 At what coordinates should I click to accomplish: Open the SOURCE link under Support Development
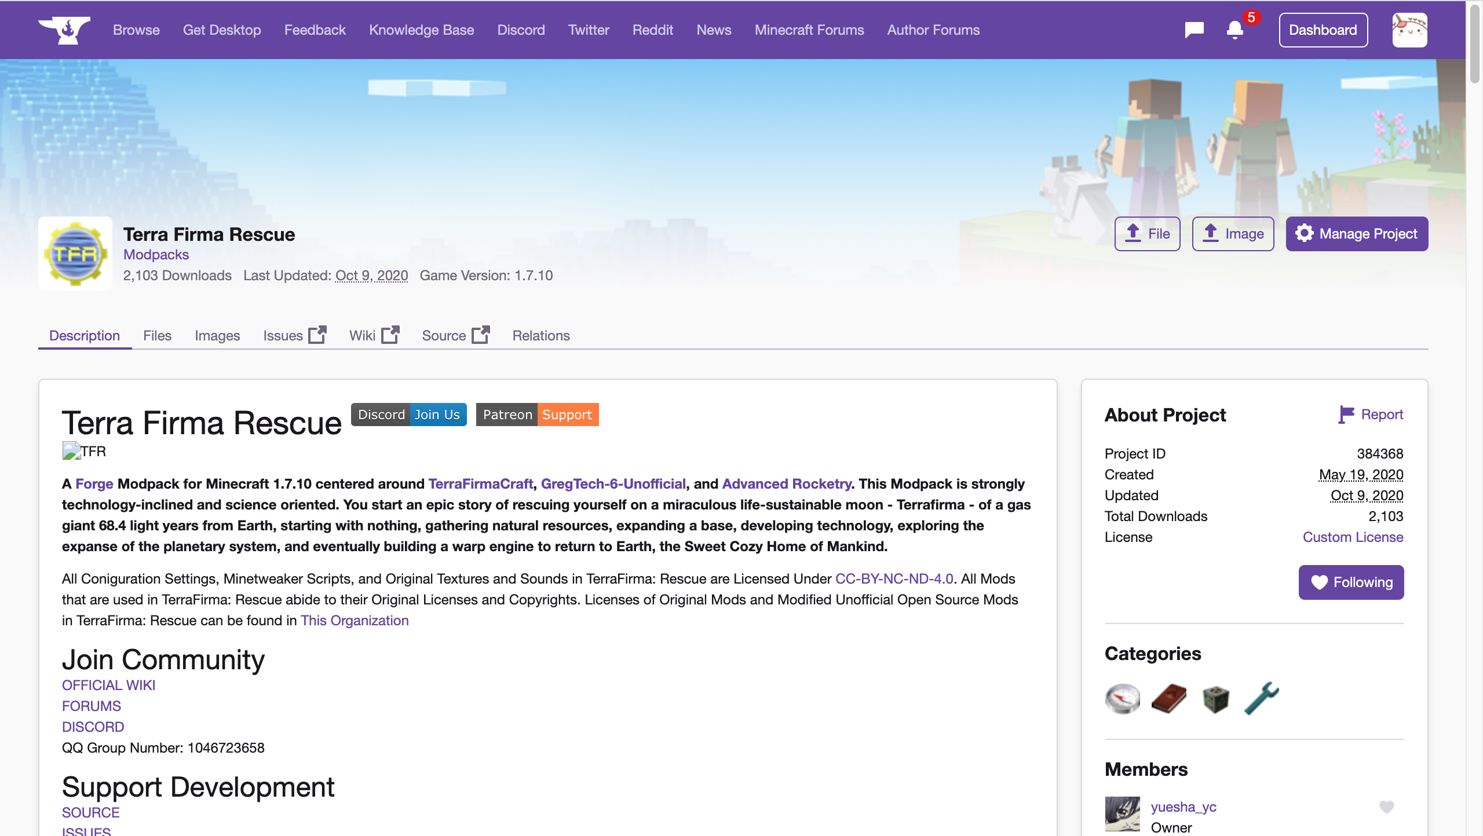click(x=90, y=813)
